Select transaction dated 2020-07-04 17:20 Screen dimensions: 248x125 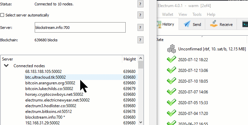(203, 113)
